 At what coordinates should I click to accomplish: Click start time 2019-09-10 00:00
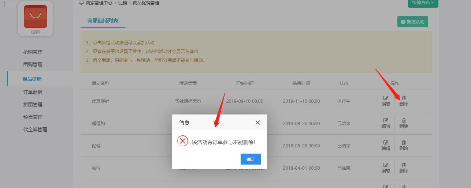245,101
